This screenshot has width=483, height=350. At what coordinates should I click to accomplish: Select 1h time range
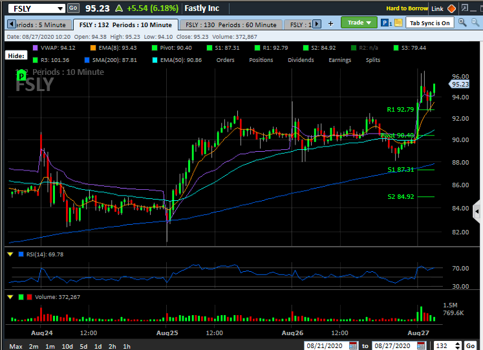coord(127,346)
